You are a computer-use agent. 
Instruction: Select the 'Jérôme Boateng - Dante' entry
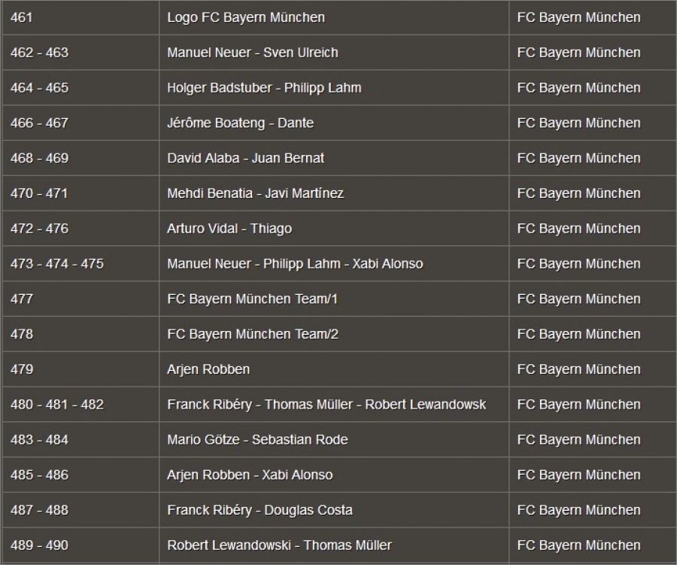coord(240,123)
